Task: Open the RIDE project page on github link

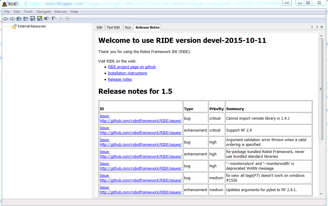Action: 131,67
